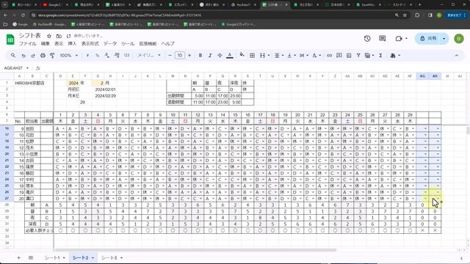This screenshot has height=264, width=470.
Task: Start a meeting with camera icon
Action: [399, 39]
